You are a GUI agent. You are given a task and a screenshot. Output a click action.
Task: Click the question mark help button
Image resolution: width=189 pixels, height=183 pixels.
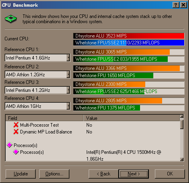176,5
